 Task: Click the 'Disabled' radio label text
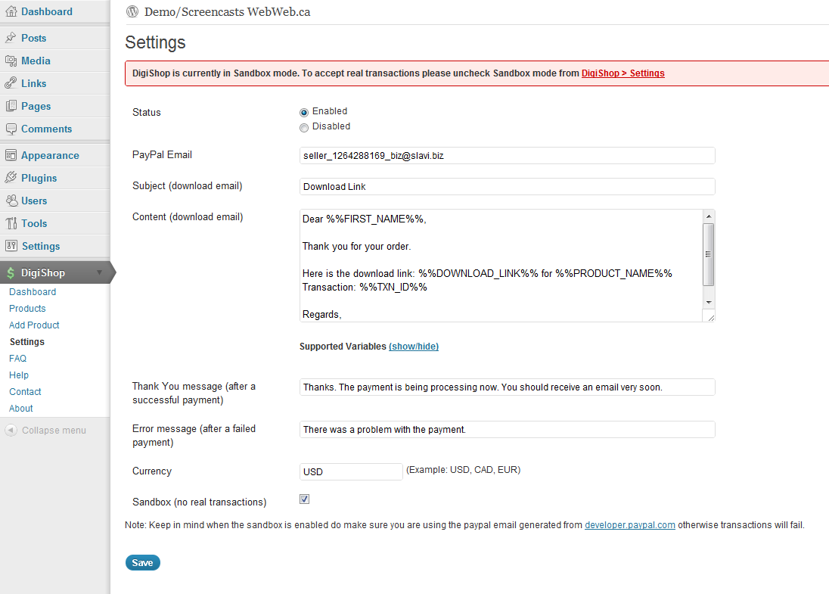[x=331, y=126]
